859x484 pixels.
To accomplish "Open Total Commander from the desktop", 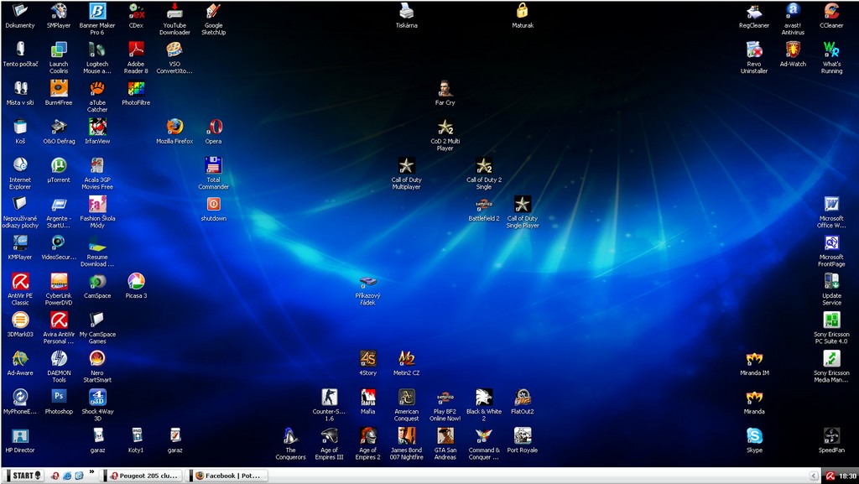I will pos(213,165).
